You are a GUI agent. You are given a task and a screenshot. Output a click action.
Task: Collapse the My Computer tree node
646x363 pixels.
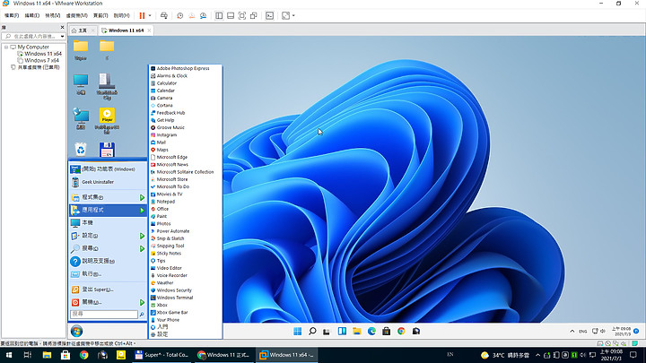6,48
